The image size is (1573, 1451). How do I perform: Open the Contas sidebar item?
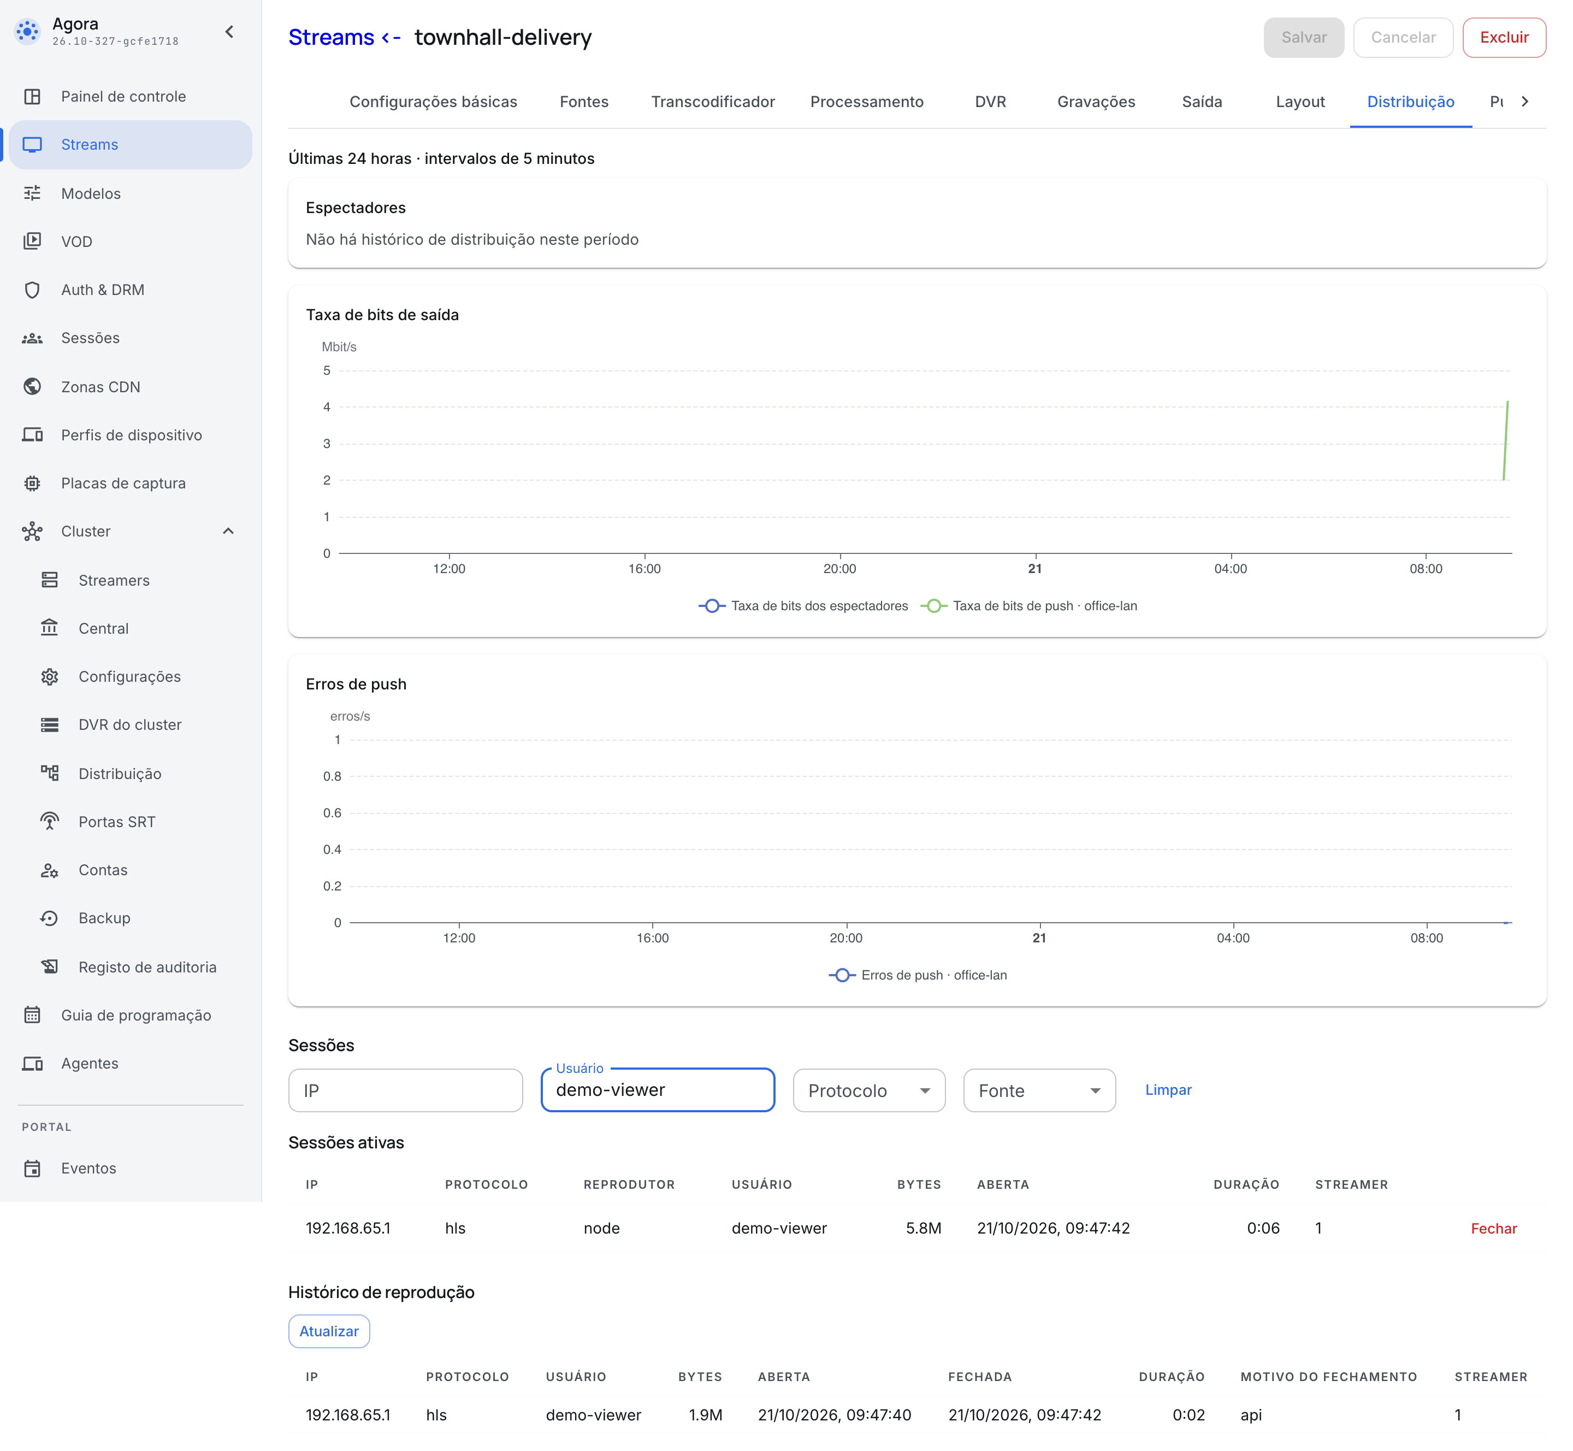pos(131,870)
